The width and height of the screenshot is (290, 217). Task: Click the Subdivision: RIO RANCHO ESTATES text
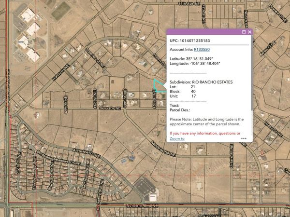click(201, 82)
